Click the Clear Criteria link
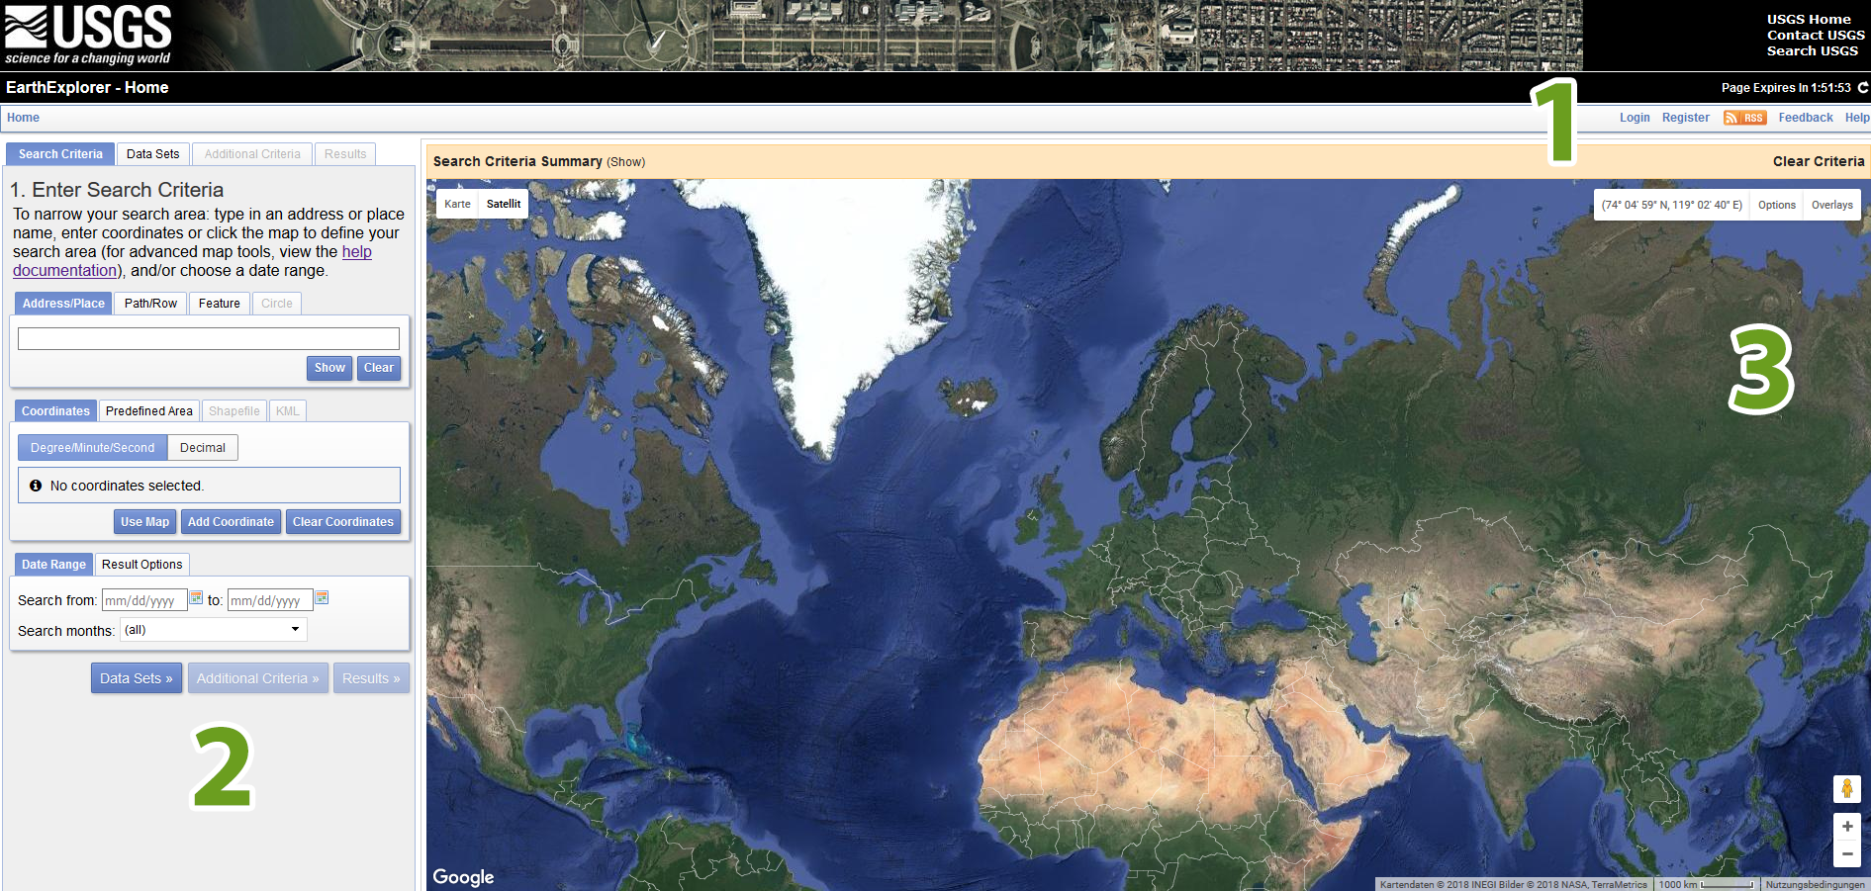 1818,161
